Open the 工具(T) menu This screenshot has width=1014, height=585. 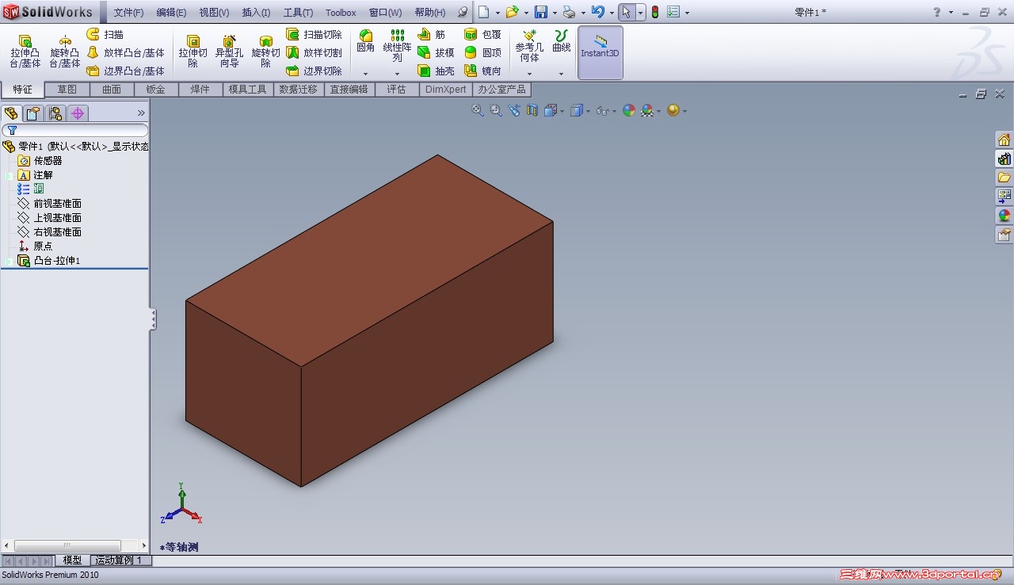click(298, 13)
